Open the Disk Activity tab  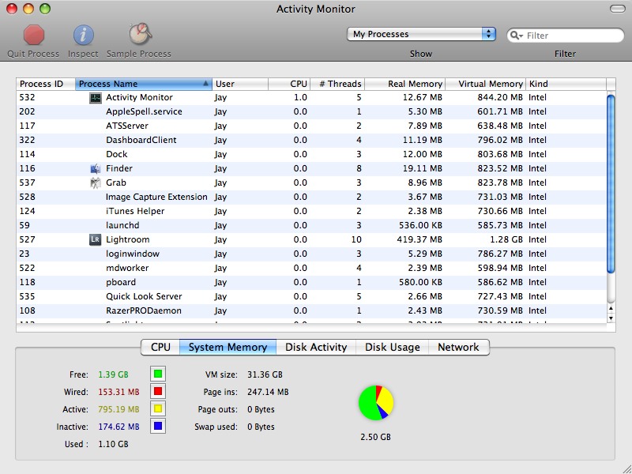tap(316, 347)
